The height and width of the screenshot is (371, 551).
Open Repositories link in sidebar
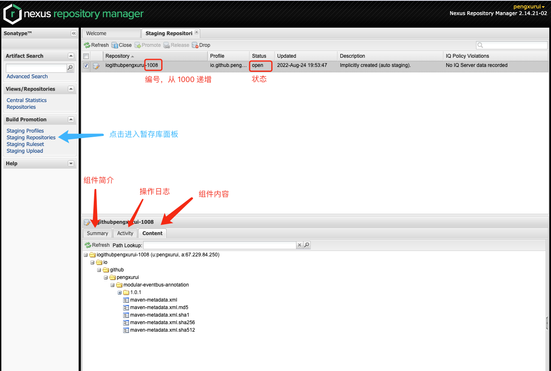click(21, 107)
